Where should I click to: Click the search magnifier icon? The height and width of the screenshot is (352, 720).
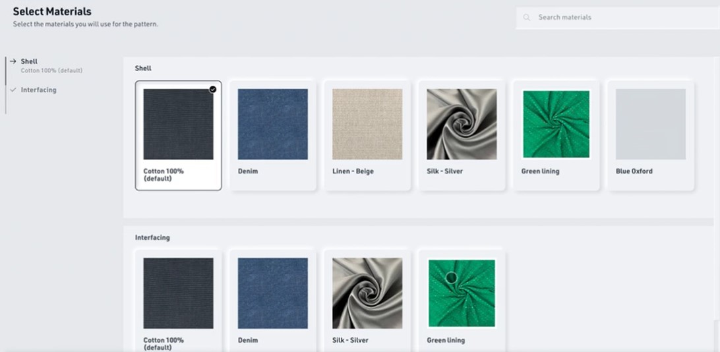click(x=527, y=18)
